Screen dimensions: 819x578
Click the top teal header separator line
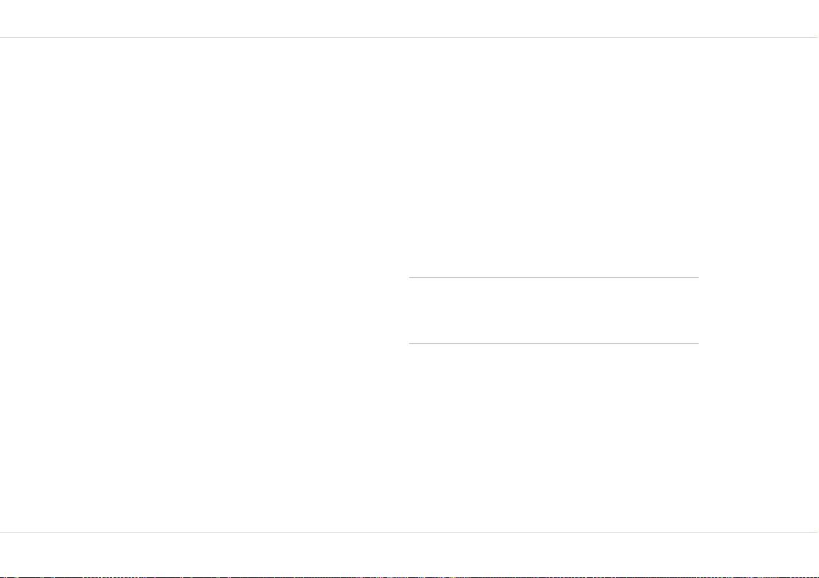pyautogui.click(x=410, y=38)
